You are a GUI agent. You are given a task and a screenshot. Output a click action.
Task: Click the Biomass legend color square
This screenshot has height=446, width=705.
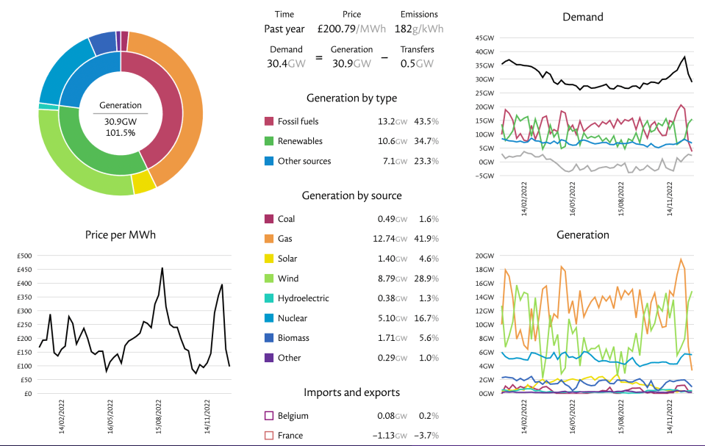coord(268,338)
